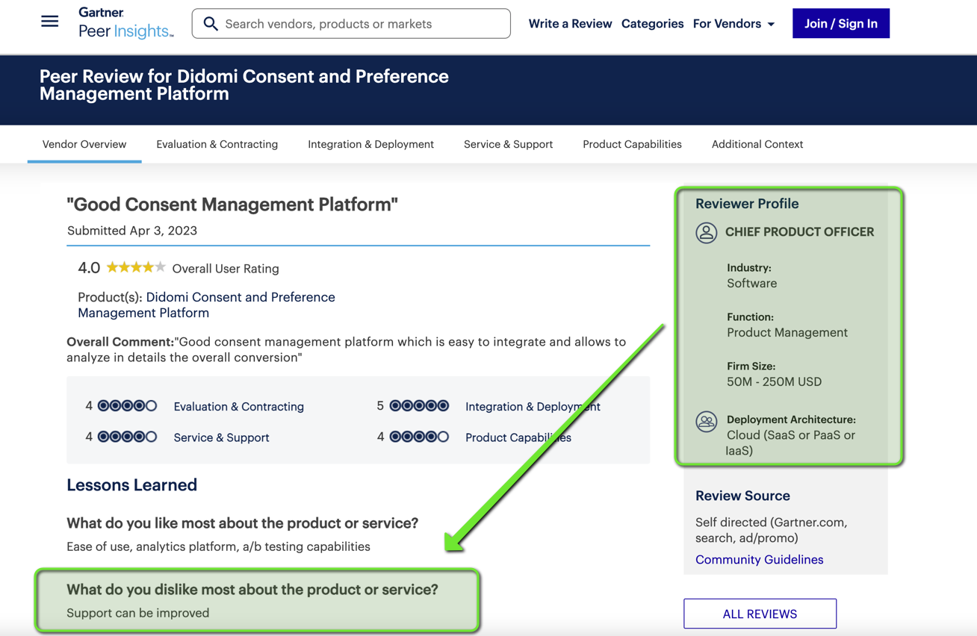Select the Service & Support tab
Screen dimensions: 977x636
(508, 144)
